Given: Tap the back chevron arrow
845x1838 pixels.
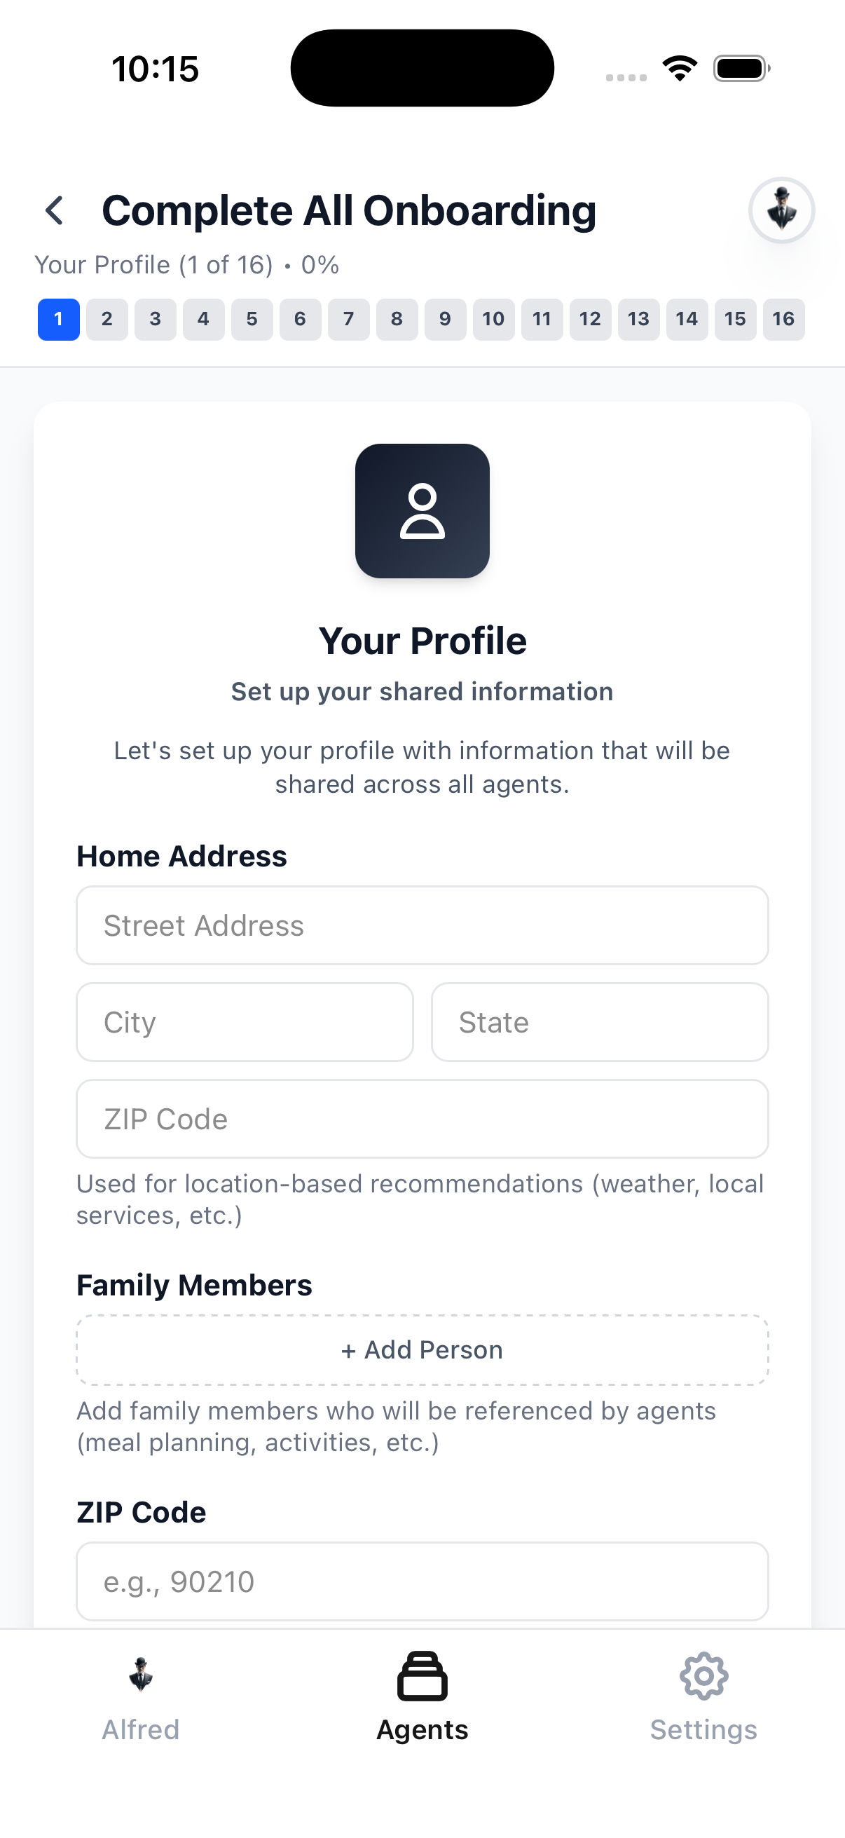Looking at the screenshot, I should tap(54, 210).
